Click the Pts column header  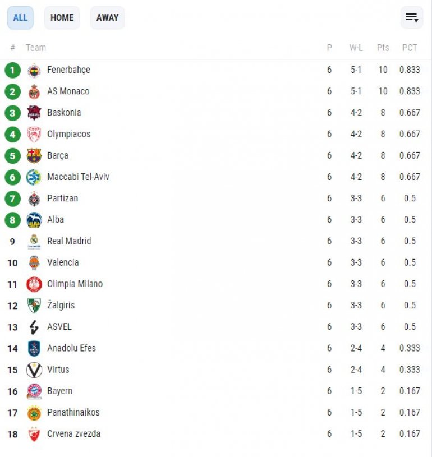point(383,48)
